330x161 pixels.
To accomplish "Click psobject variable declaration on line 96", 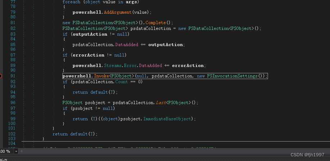I will click(x=95, y=103).
